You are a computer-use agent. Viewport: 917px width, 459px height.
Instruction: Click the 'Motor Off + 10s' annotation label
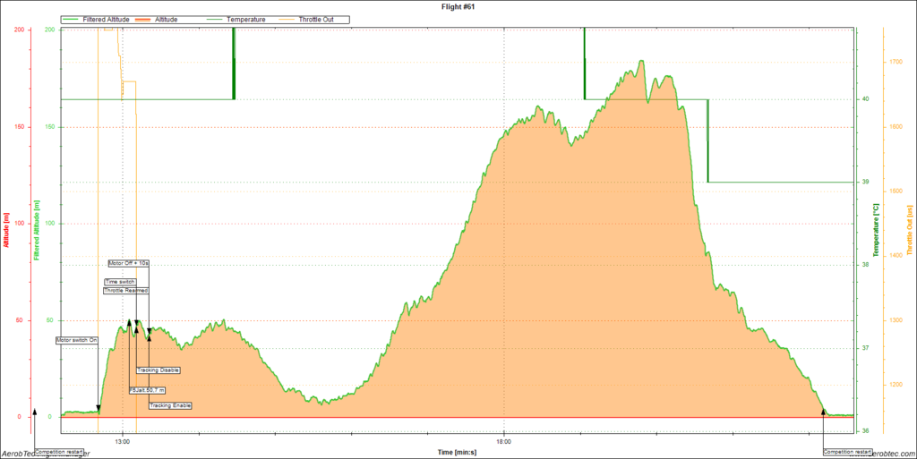coord(128,264)
